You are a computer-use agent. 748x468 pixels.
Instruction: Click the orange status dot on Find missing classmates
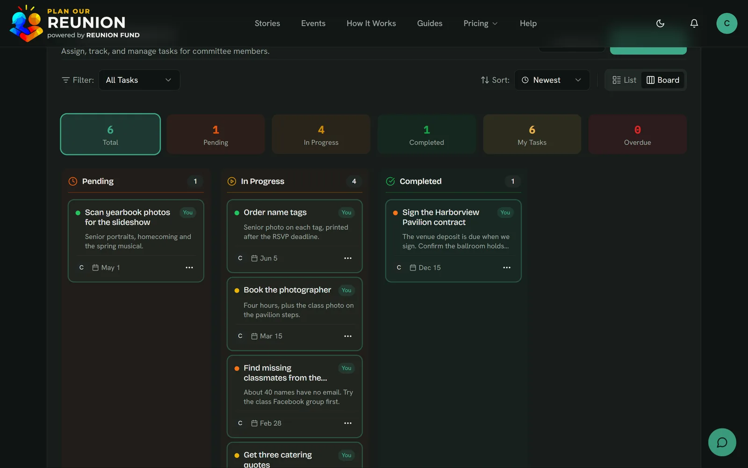237,368
